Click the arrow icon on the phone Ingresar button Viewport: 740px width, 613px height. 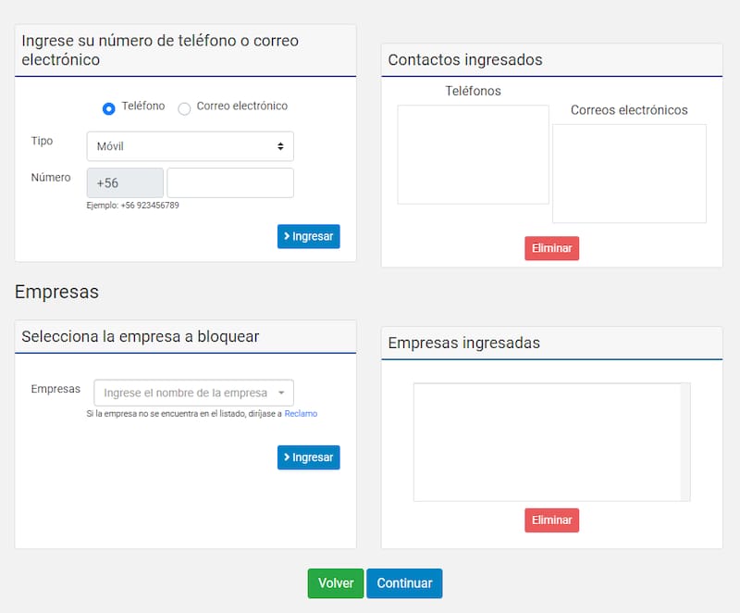click(289, 236)
